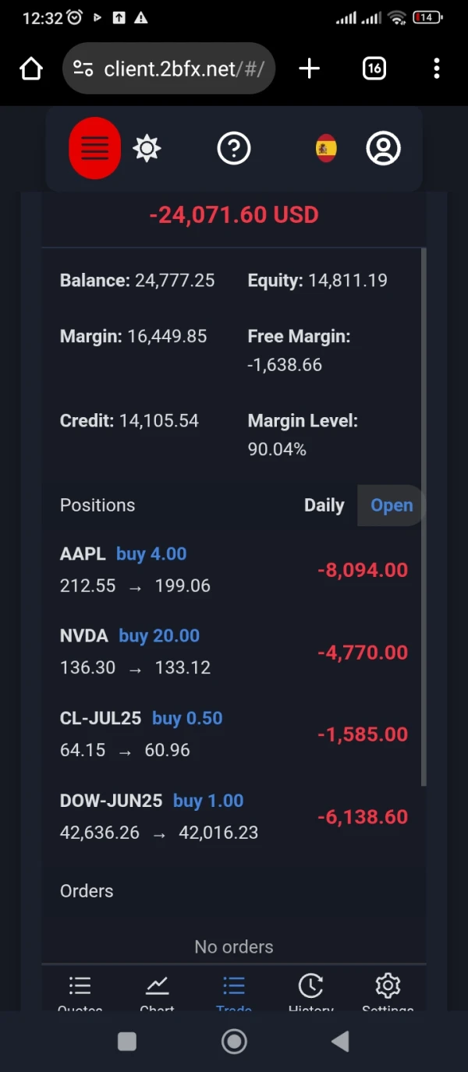Open the History clock tab
The height and width of the screenshot is (1072, 468).
click(310, 992)
